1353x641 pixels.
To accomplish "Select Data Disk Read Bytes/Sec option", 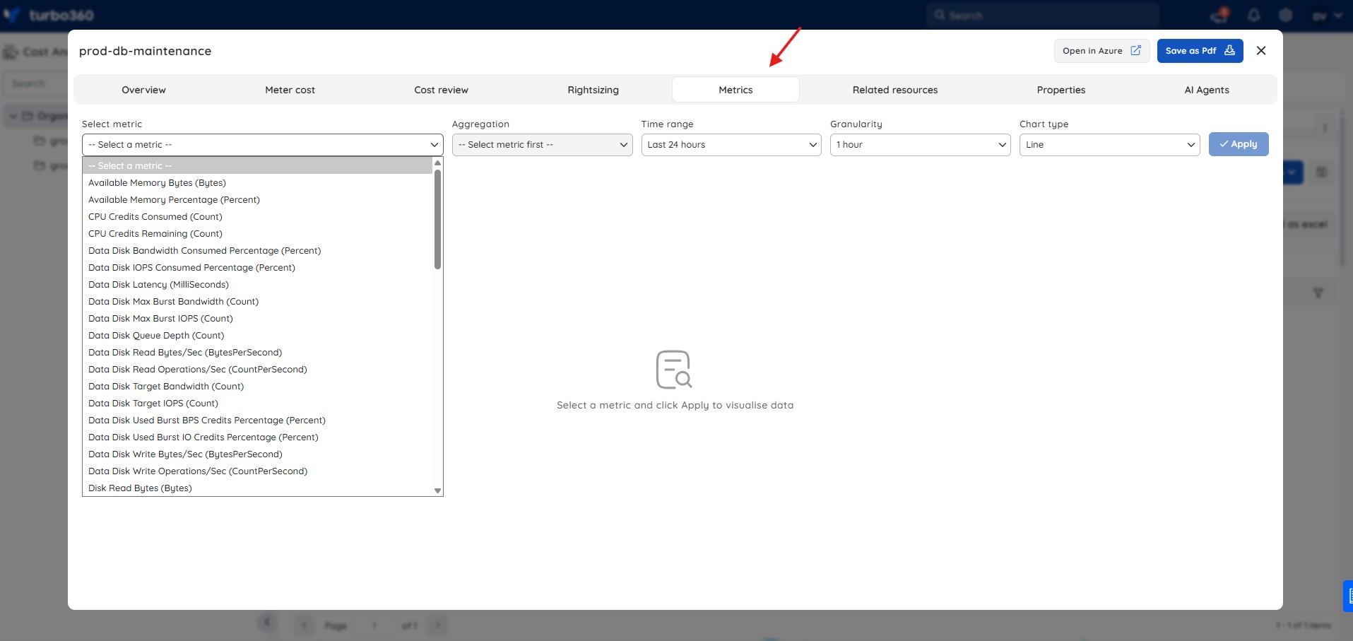I will [x=257, y=353].
